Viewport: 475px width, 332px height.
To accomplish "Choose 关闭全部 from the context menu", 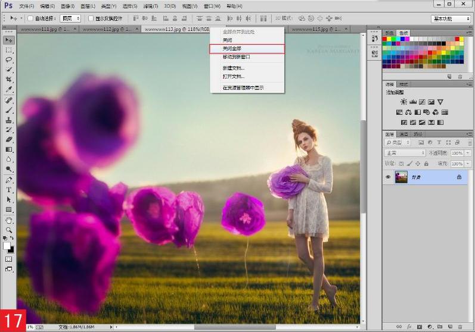I will coord(247,49).
